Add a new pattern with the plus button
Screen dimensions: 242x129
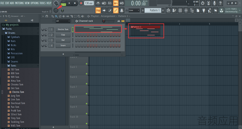(x=163, y=10)
